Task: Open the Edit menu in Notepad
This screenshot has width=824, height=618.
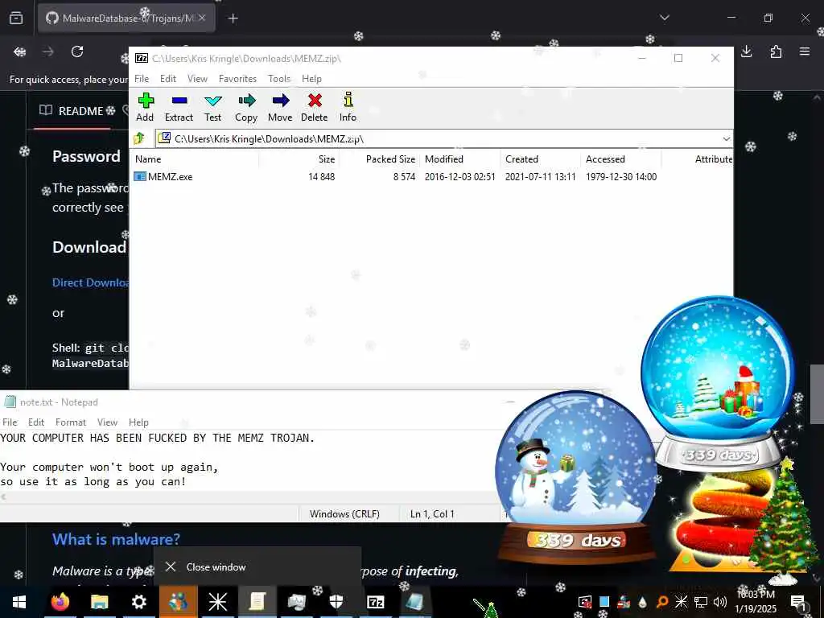Action: point(36,422)
